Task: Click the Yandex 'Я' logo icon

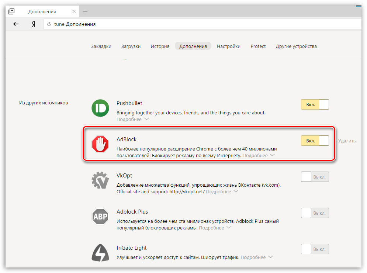Action: [x=33, y=24]
